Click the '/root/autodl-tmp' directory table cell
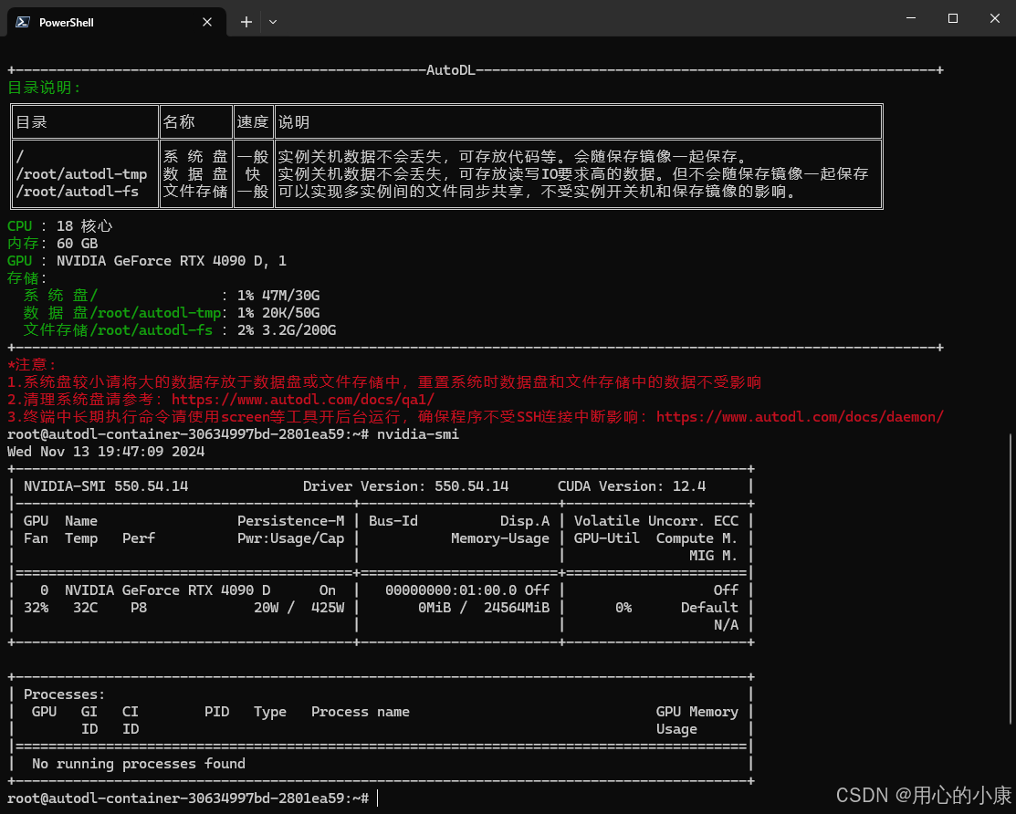Image resolution: width=1016 pixels, height=814 pixels. (x=81, y=174)
